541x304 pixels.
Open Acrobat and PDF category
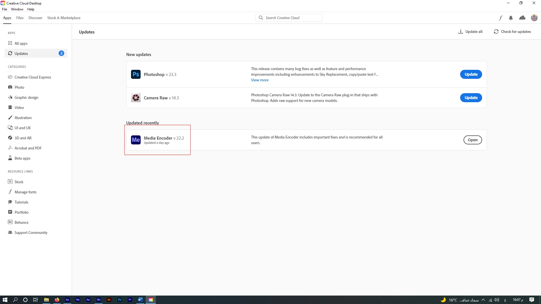point(28,148)
